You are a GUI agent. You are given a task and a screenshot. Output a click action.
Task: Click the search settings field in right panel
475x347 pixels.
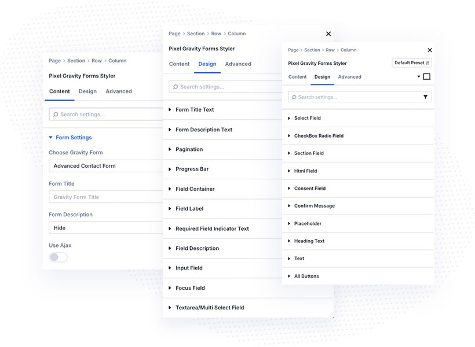tap(360, 97)
